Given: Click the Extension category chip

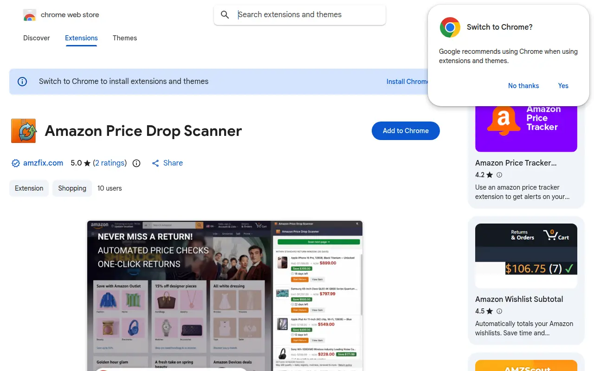Looking at the screenshot, I should pyautogui.click(x=29, y=188).
